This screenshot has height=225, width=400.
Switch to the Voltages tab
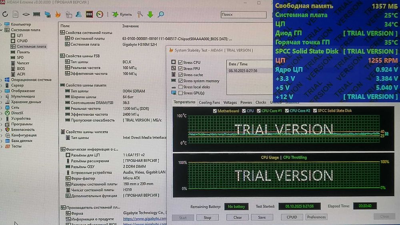[x=230, y=102]
